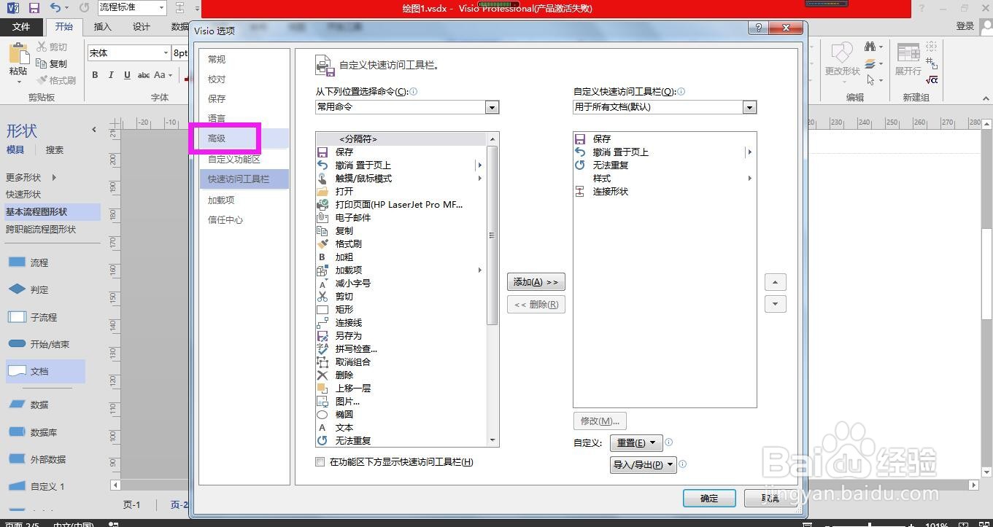Select 删除 in the commands list

(344, 375)
